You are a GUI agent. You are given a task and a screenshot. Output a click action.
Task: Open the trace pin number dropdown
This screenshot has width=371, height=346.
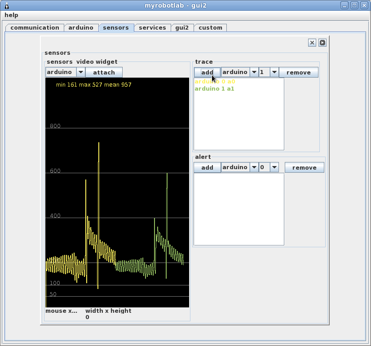point(274,72)
